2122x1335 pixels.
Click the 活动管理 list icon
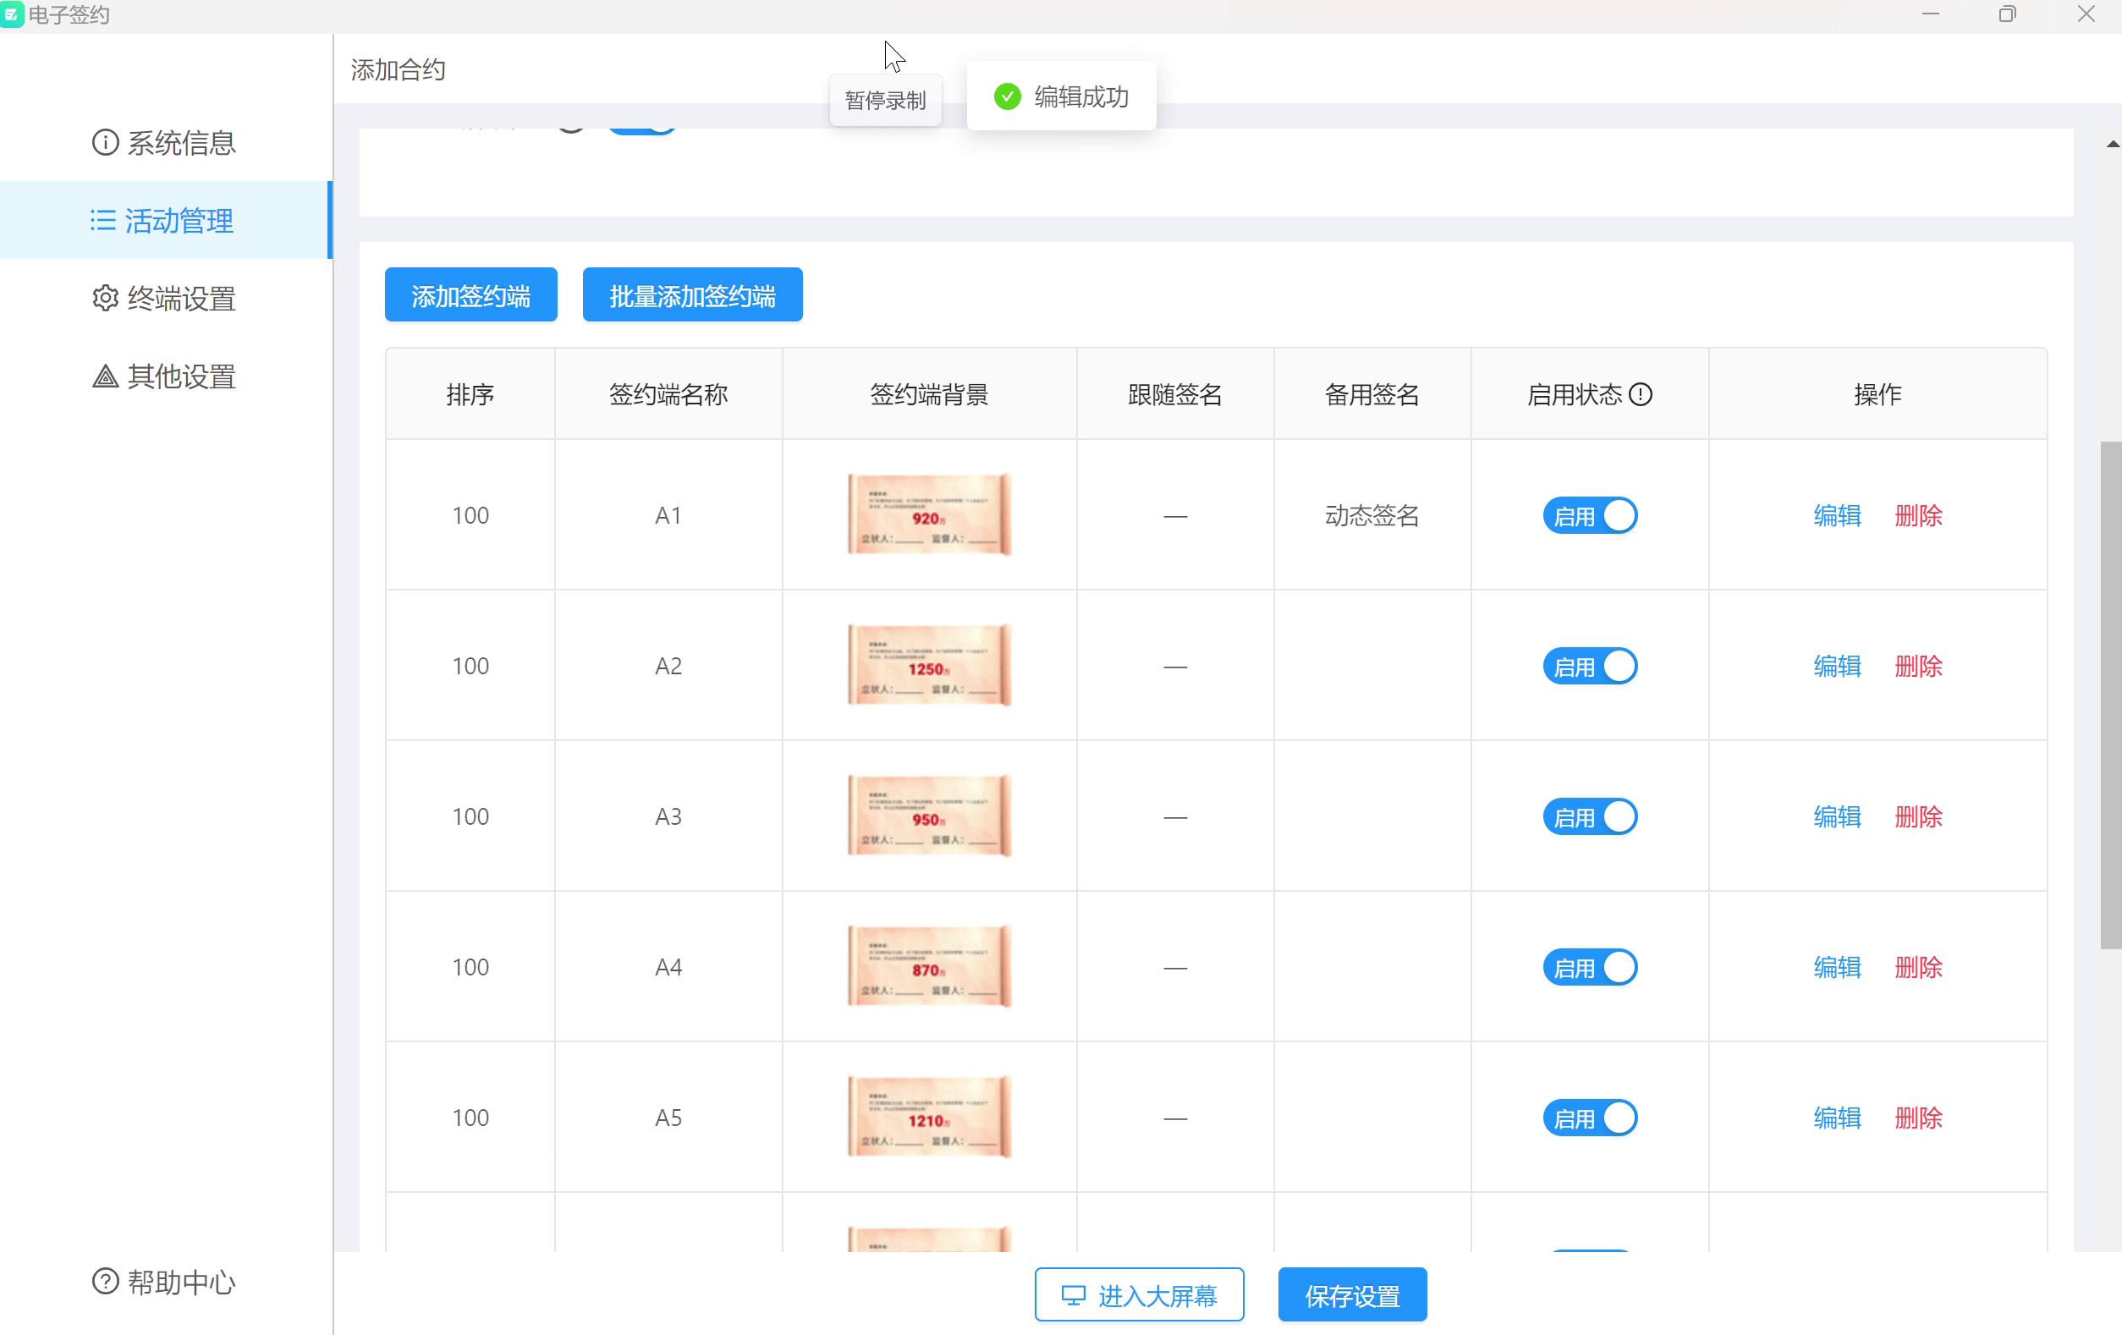(103, 220)
